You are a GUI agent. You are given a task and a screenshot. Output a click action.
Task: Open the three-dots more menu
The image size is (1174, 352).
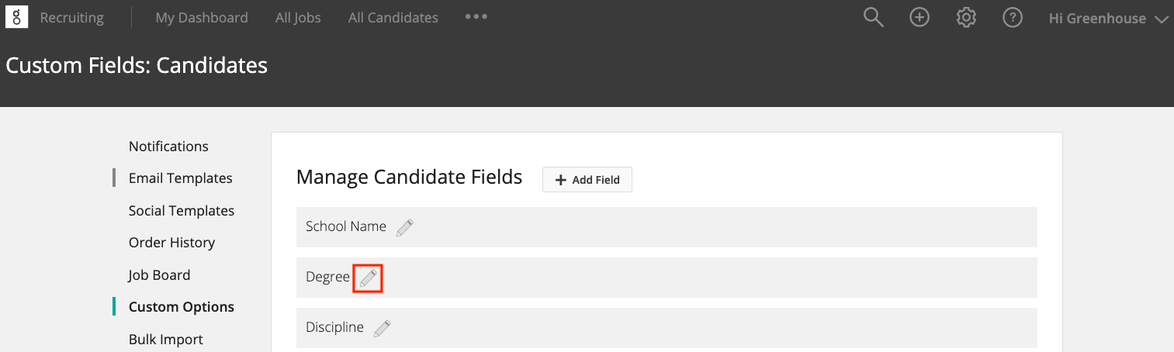[476, 16]
